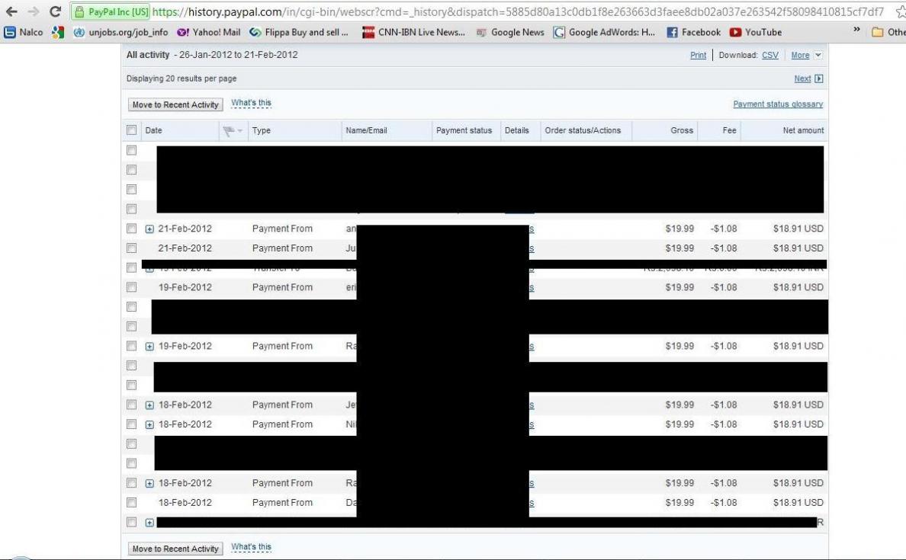Expand the 18-Feb-2012 payment from 'Ra' row
This screenshot has width=906, height=560.
click(x=149, y=484)
